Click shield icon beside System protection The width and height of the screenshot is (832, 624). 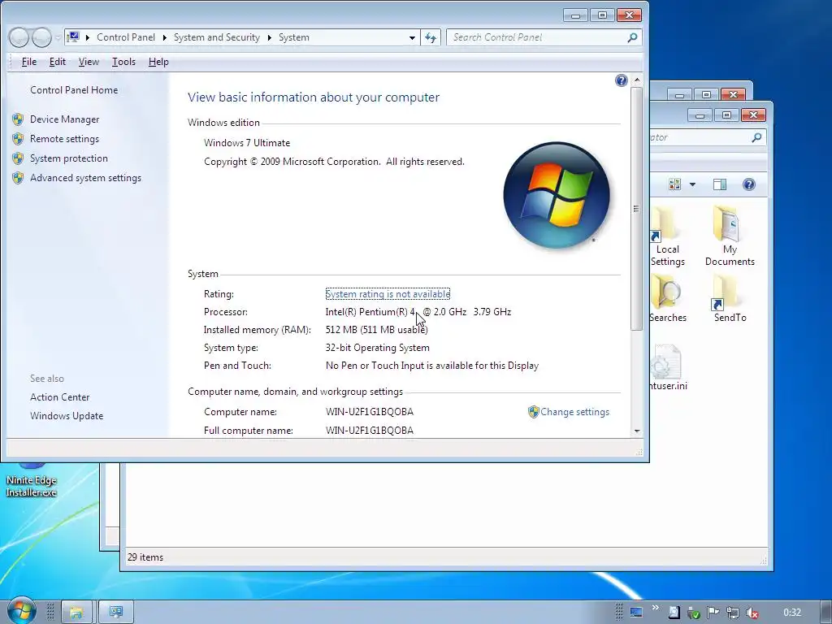point(18,158)
